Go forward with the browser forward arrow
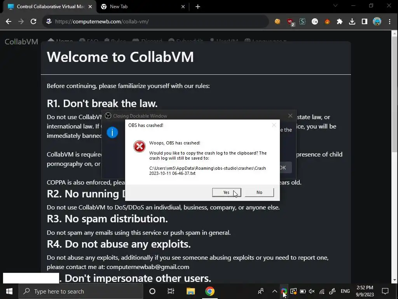This screenshot has width=398, height=299. click(x=21, y=22)
